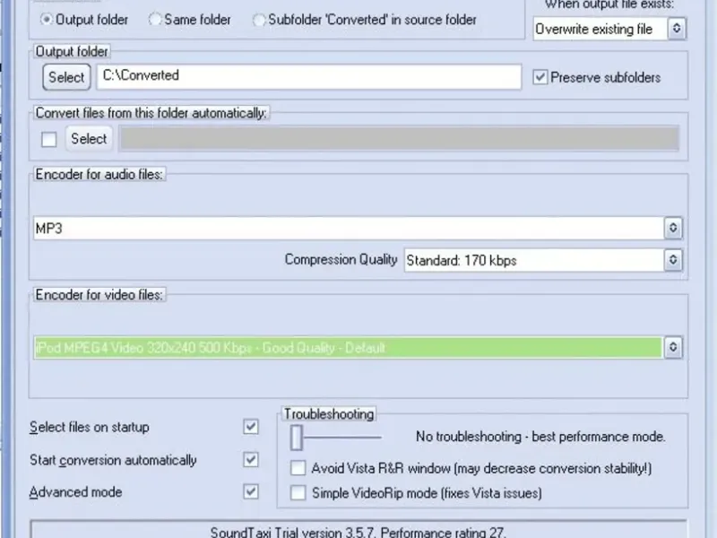Click Select button for automatic conversion folder

tap(89, 139)
